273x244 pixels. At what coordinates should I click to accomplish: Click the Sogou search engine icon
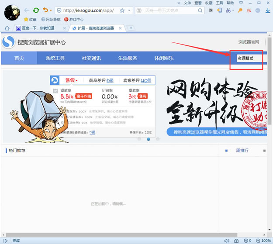139,10
